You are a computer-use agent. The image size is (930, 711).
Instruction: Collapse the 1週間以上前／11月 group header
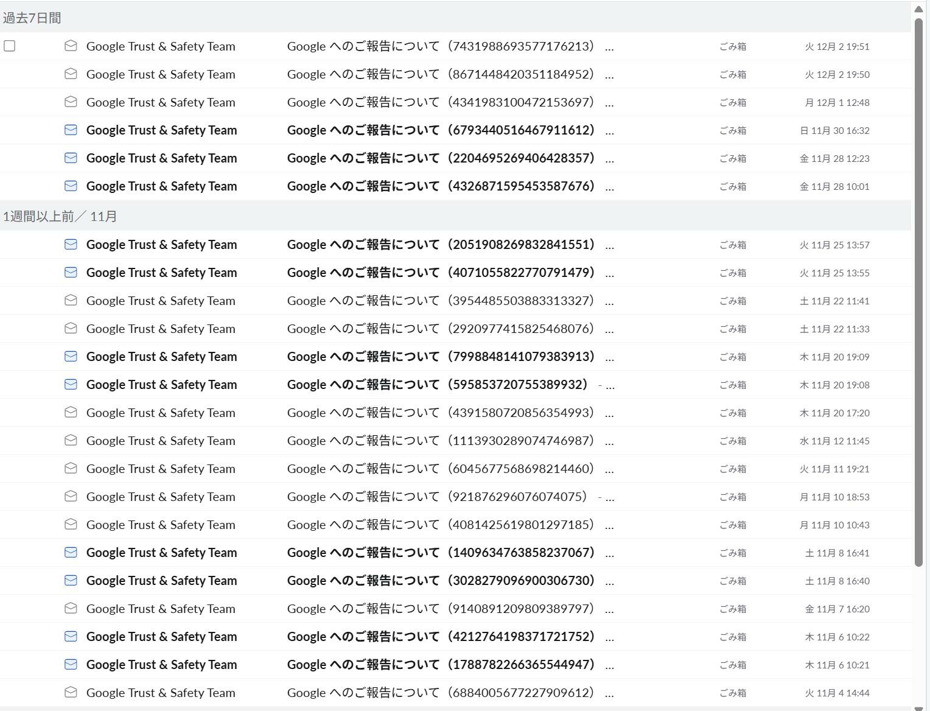click(x=60, y=217)
